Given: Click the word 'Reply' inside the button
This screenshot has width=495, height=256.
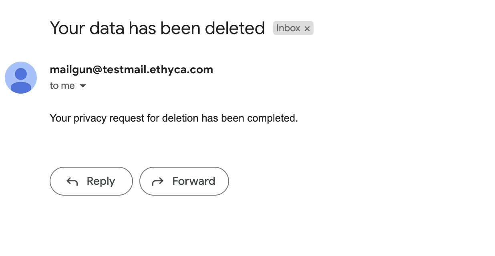Looking at the screenshot, I should click(101, 181).
